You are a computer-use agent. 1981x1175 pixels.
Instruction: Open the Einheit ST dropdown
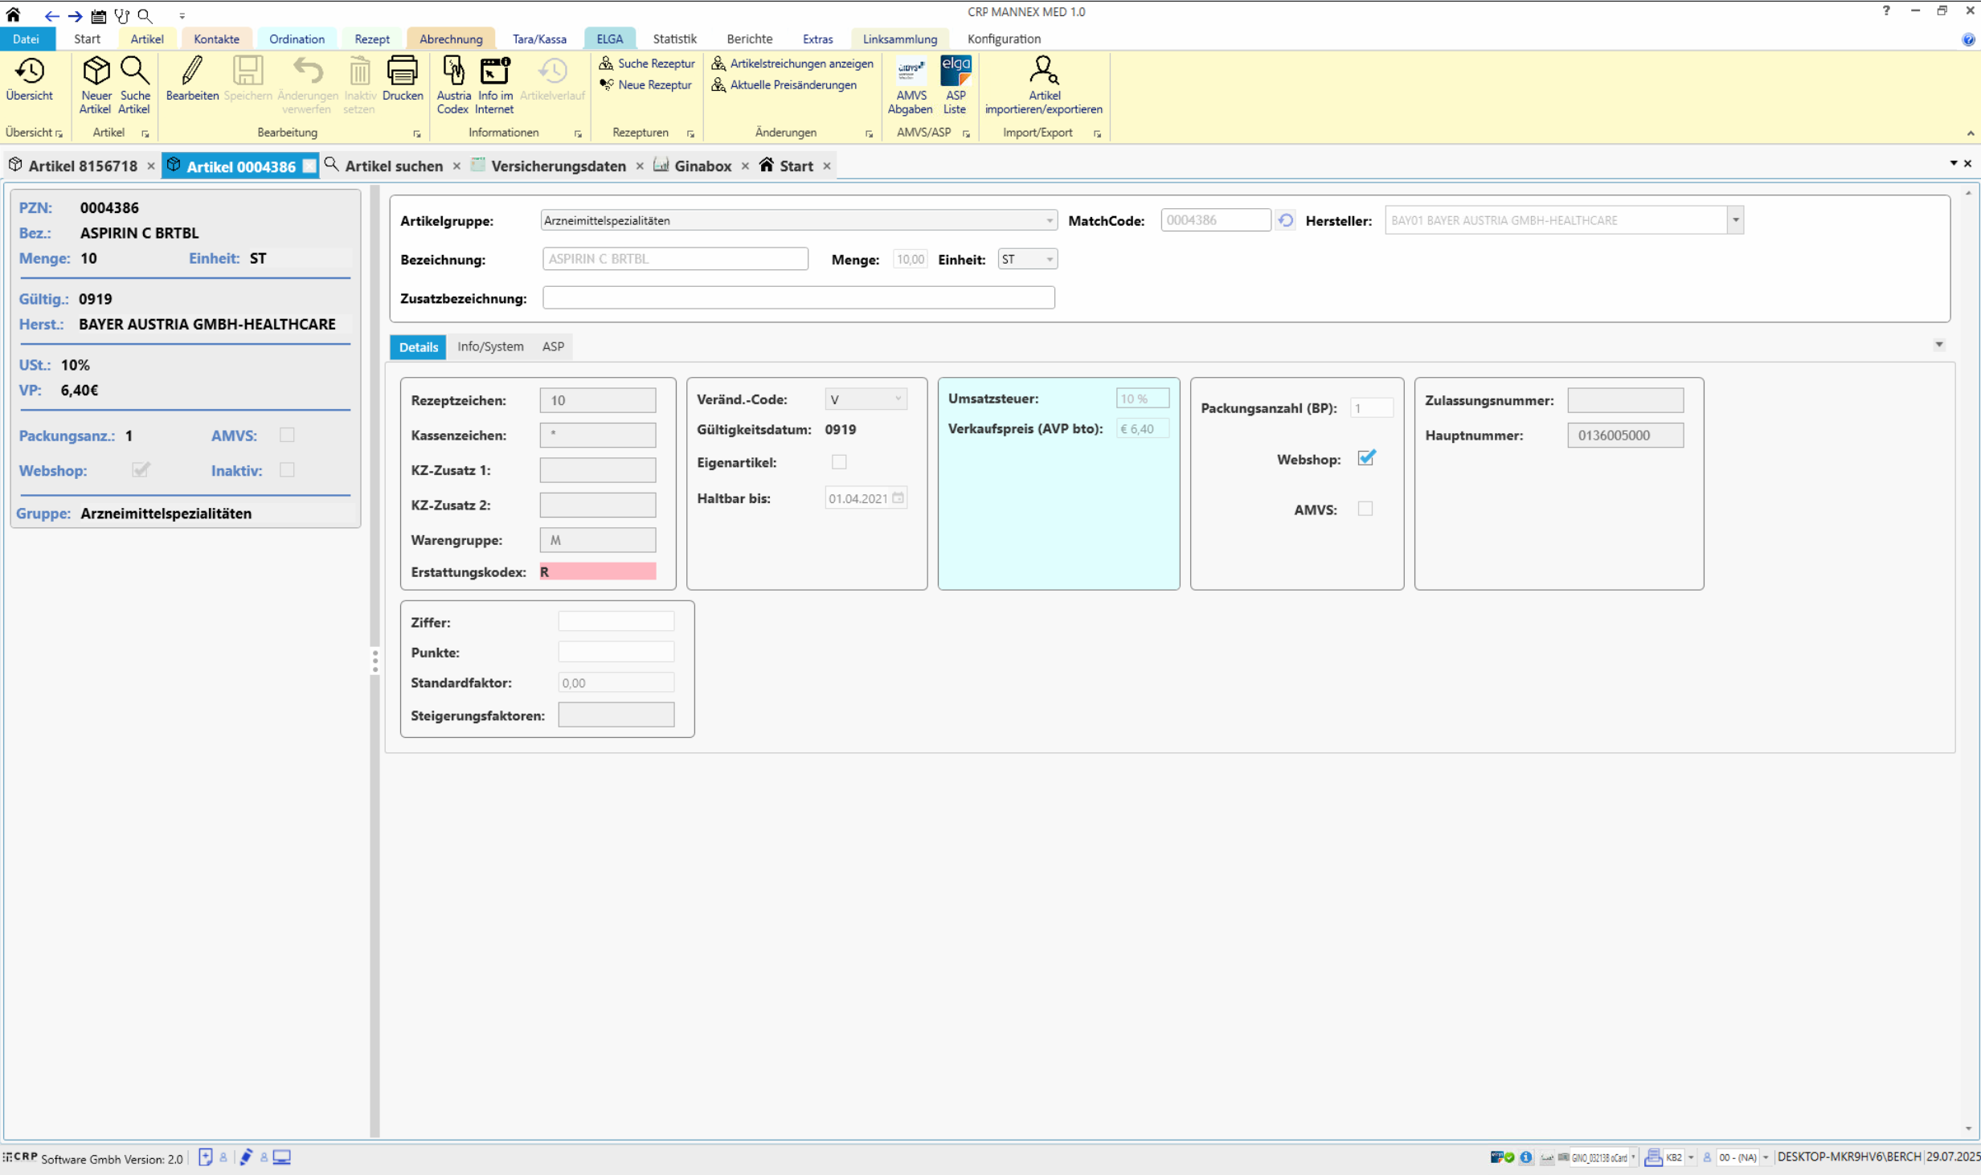(x=1049, y=260)
